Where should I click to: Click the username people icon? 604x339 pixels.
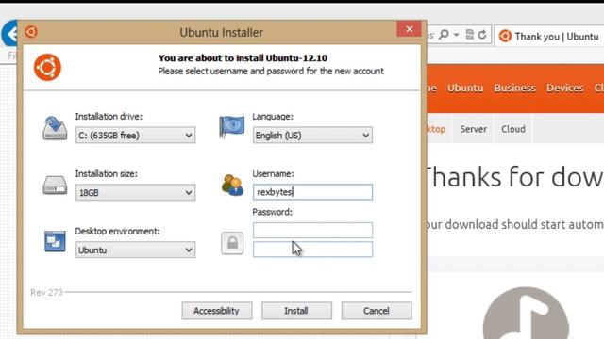point(232,186)
